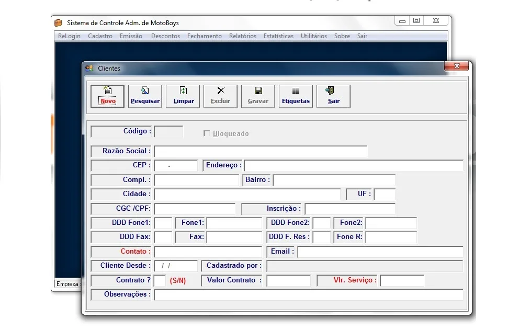Image resolution: width=519 pixels, height=330 pixels.
Task: Click the Observações text field
Action: [x=309, y=295]
